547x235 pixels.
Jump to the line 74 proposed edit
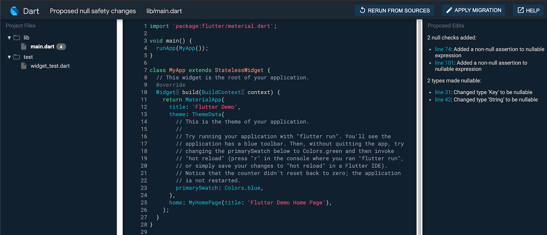pyautogui.click(x=443, y=49)
